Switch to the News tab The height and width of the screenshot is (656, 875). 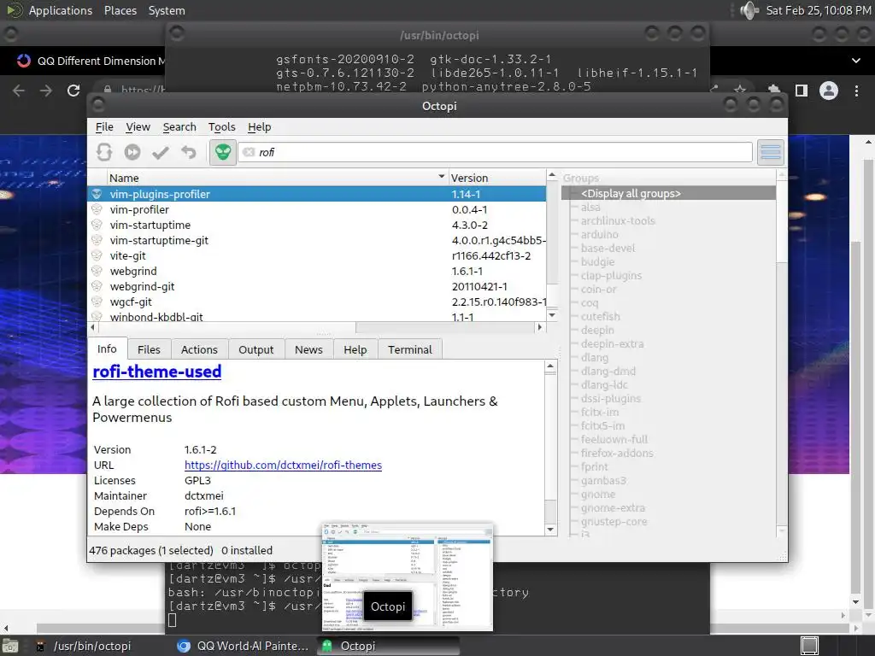tap(308, 349)
